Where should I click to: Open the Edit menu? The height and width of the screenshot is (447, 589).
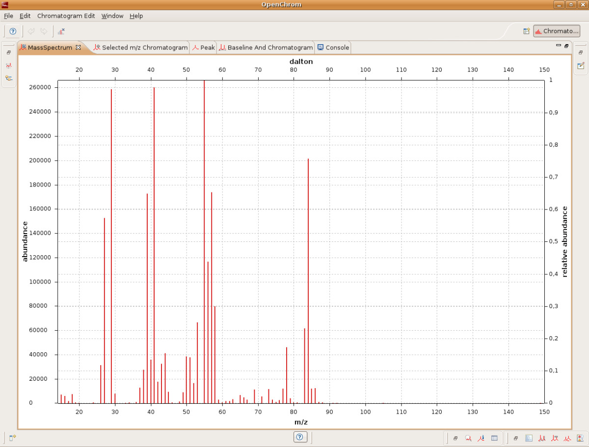pyautogui.click(x=25, y=16)
